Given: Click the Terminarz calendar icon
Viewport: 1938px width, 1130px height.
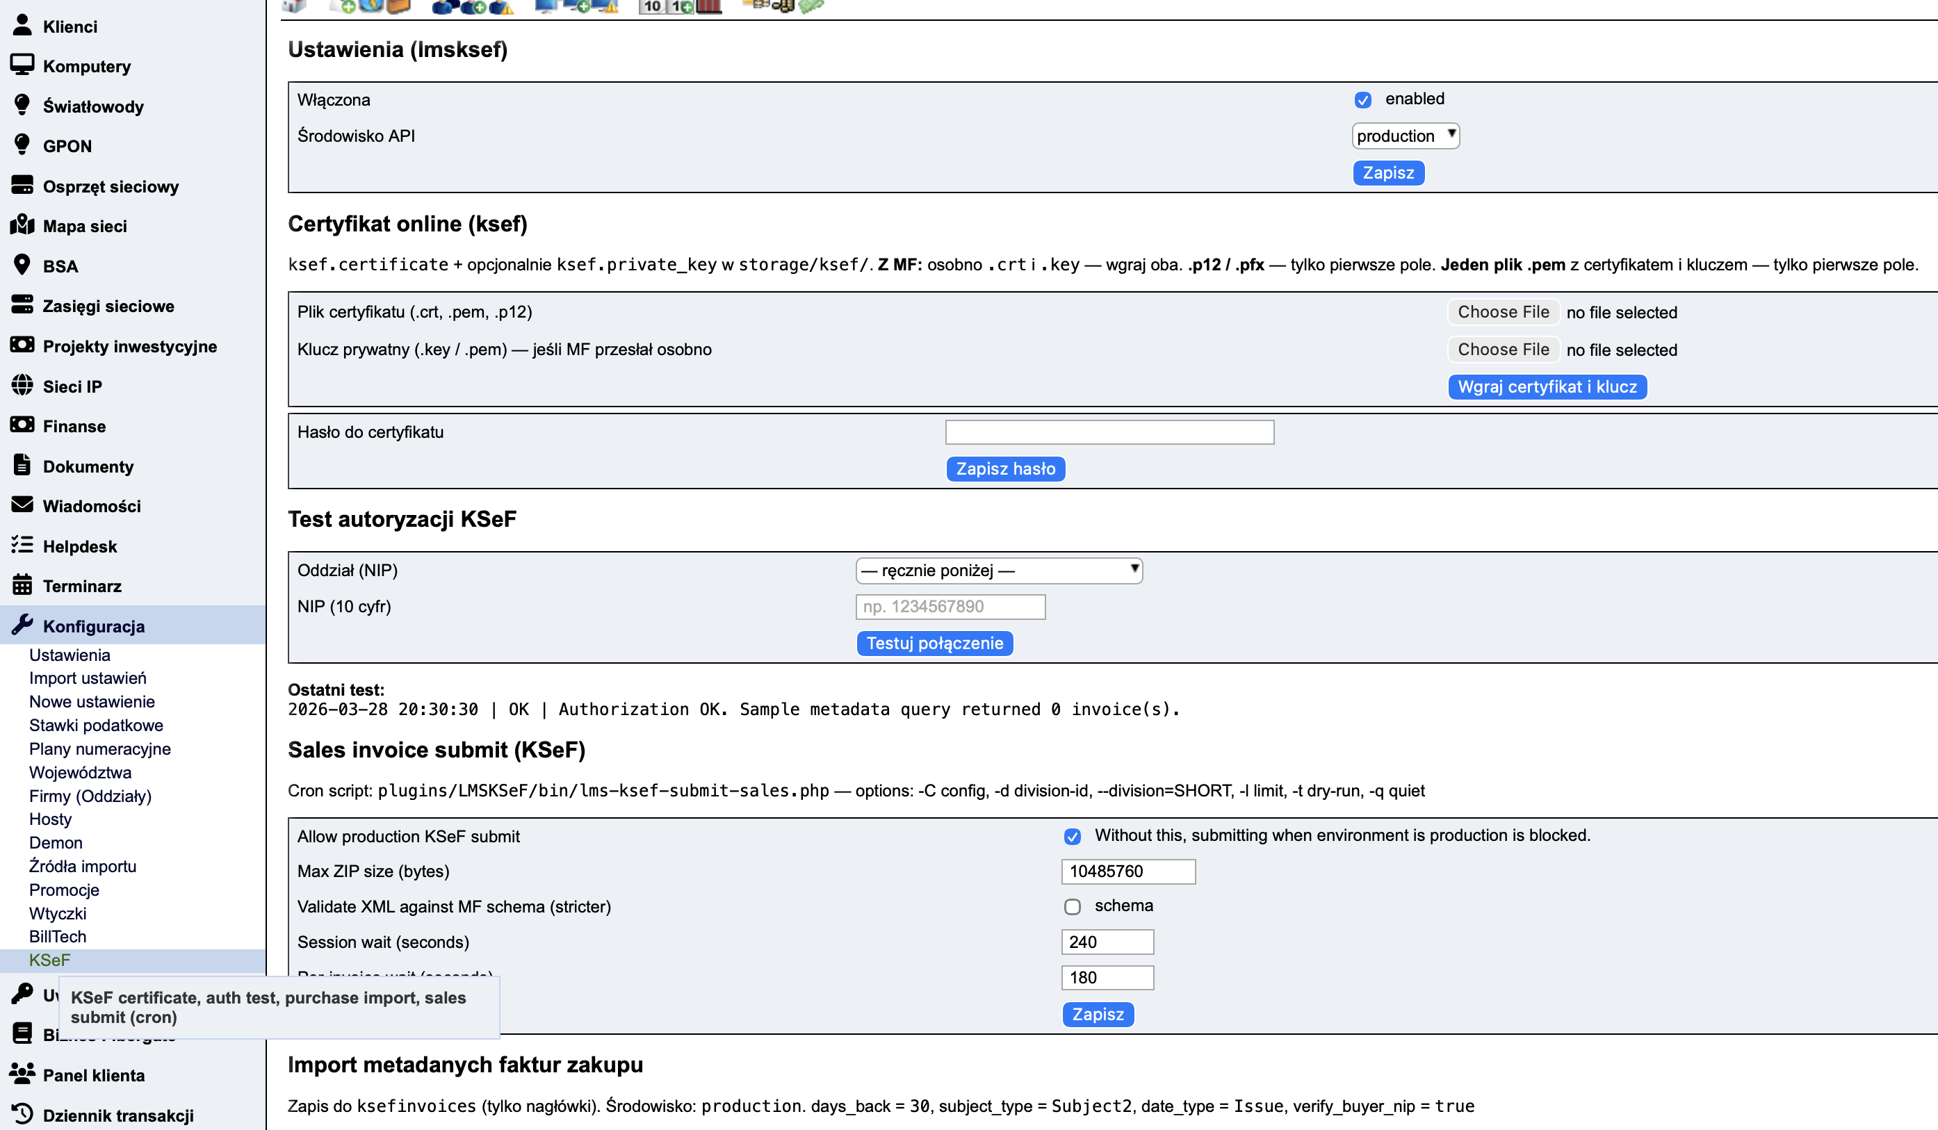Looking at the screenshot, I should (x=22, y=585).
